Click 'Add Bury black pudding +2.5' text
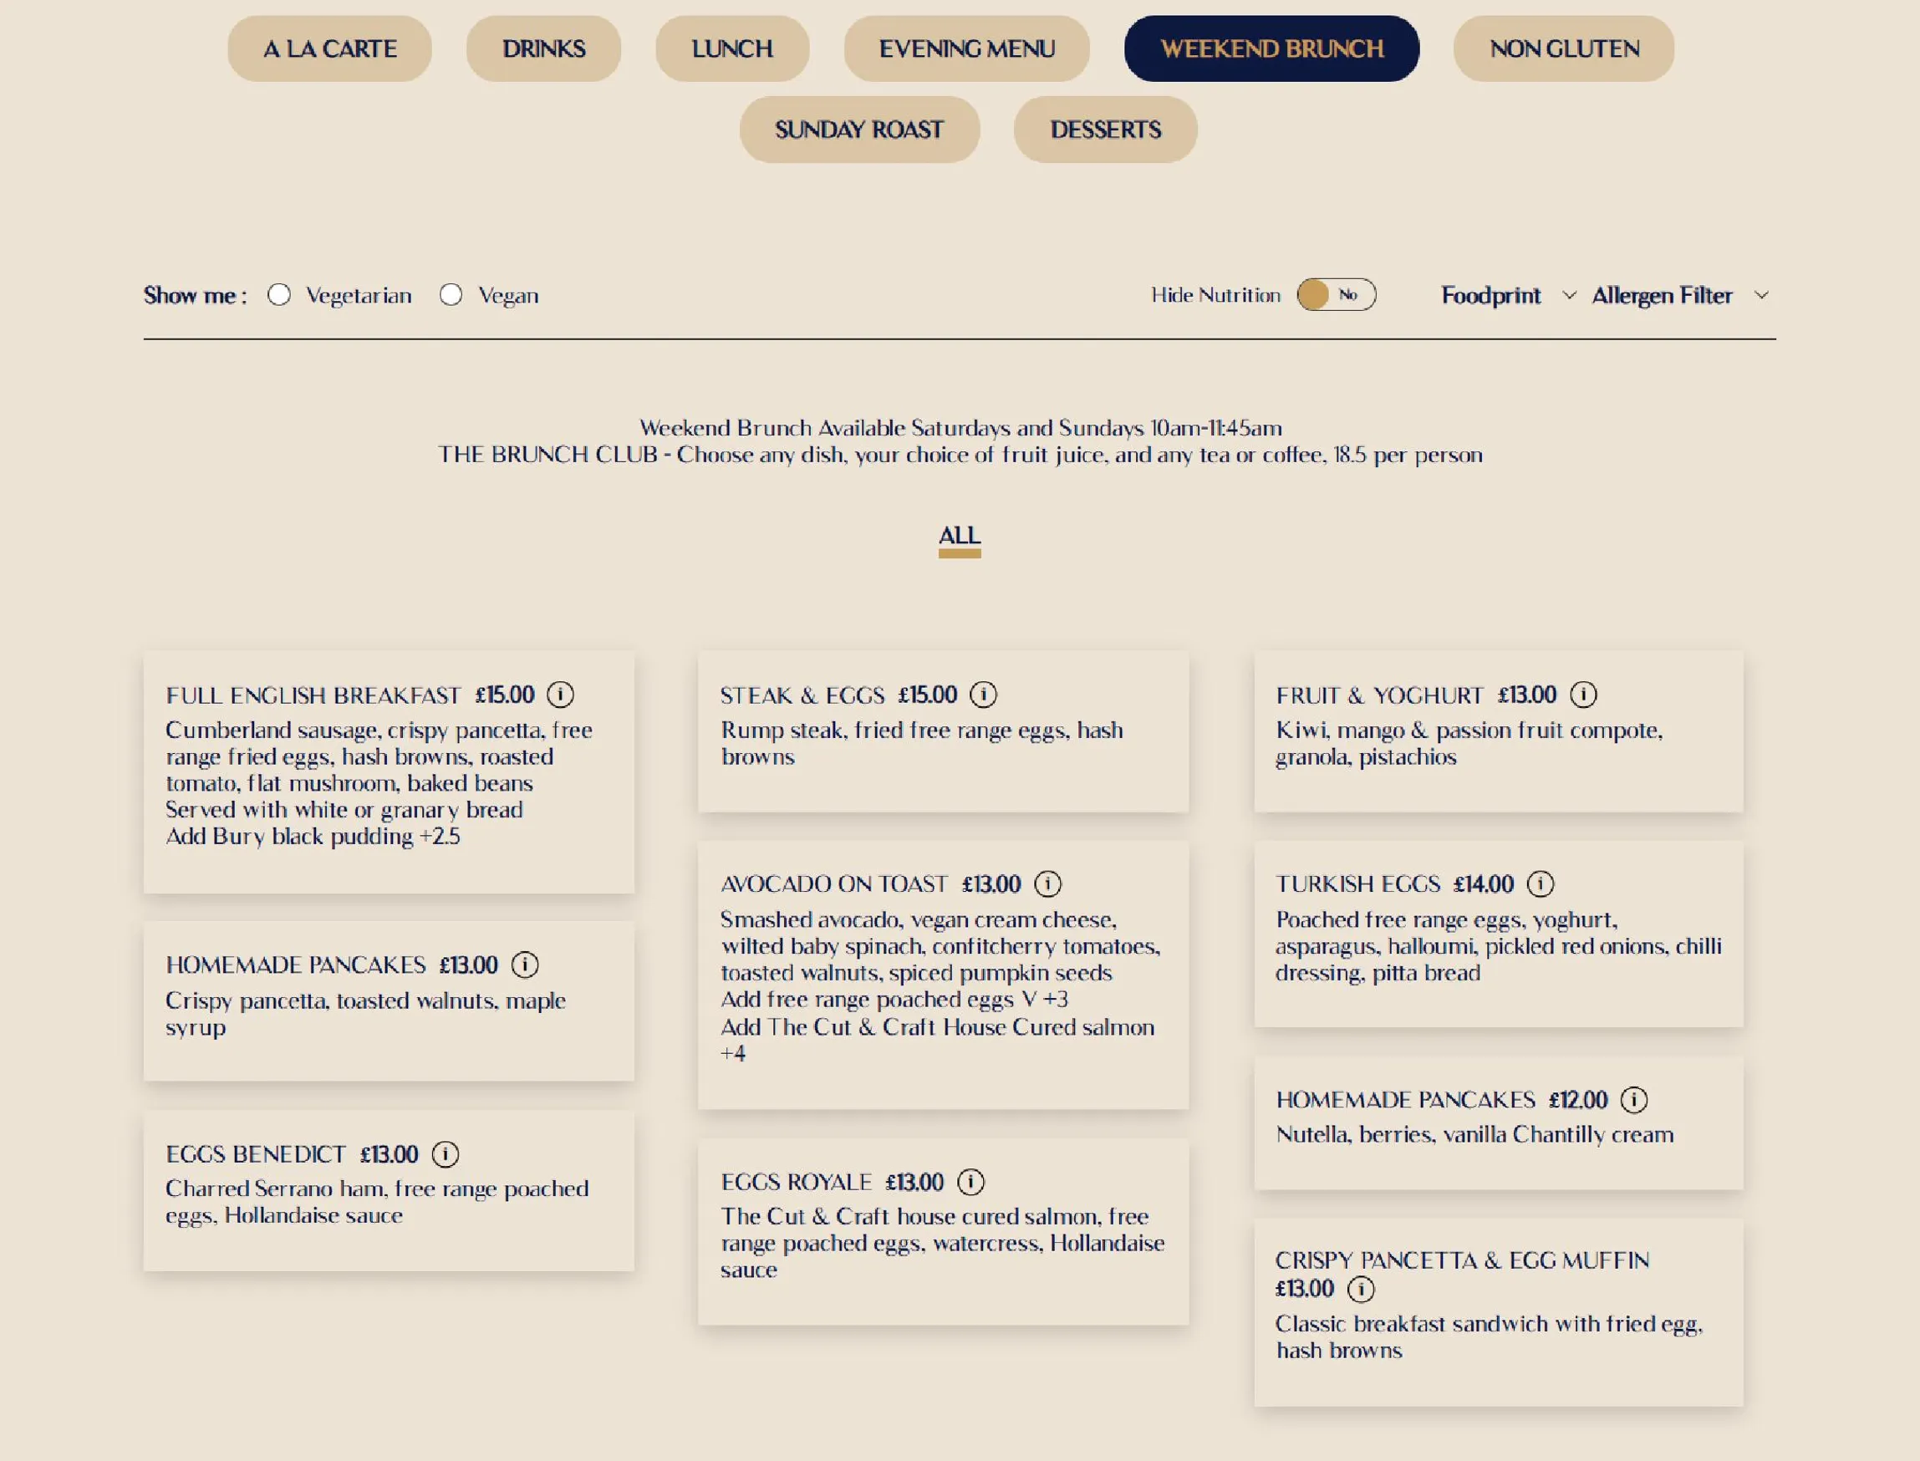This screenshot has width=1920, height=1461. point(313,837)
